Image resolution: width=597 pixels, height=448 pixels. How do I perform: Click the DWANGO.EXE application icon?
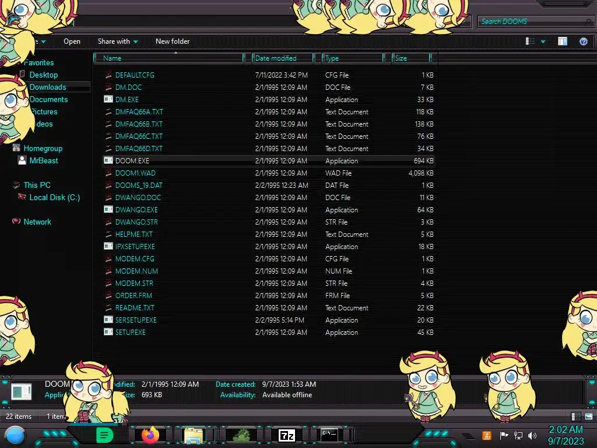pos(108,209)
